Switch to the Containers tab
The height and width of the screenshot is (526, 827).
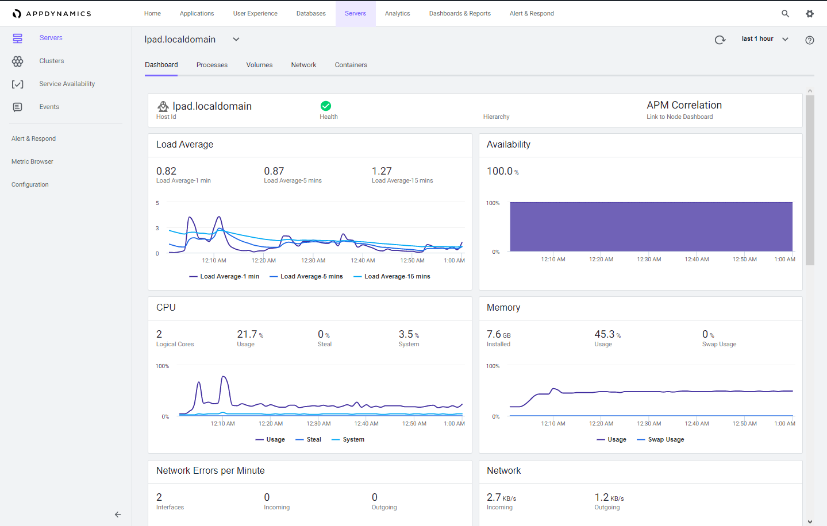click(x=351, y=65)
